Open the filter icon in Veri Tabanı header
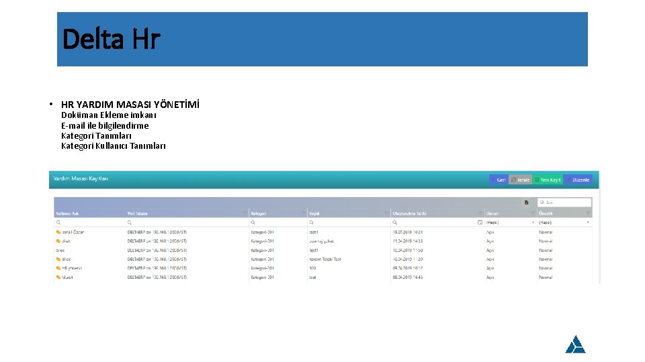The image size is (645, 362). pyautogui.click(x=245, y=213)
